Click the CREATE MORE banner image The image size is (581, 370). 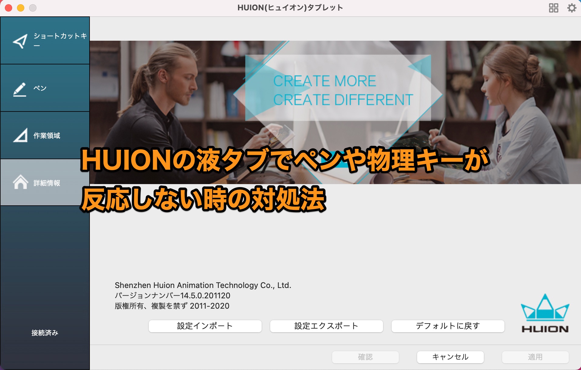pyautogui.click(x=335, y=112)
